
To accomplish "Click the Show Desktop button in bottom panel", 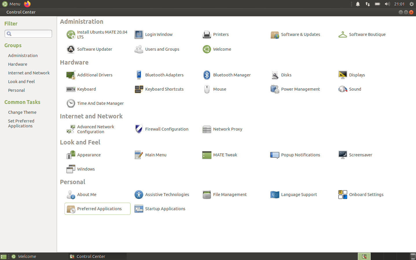I will click(x=3, y=257).
